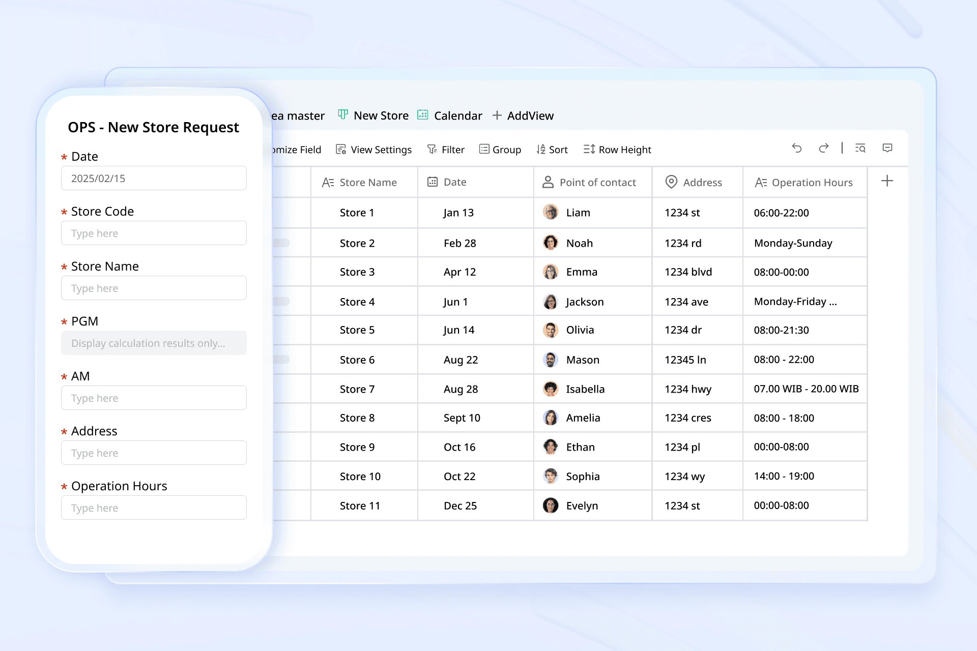977x651 pixels.
Task: Click the plus icon to add column
Action: coord(887,181)
